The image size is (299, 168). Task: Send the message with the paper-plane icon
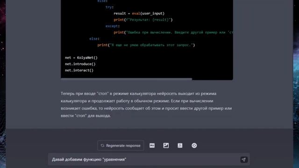pos(244,160)
